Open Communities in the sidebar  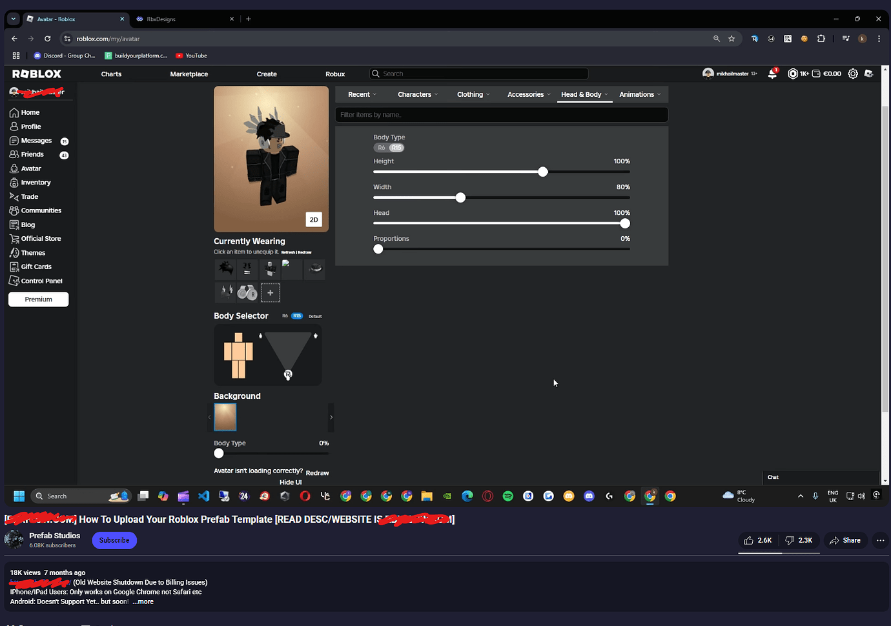(x=36, y=210)
